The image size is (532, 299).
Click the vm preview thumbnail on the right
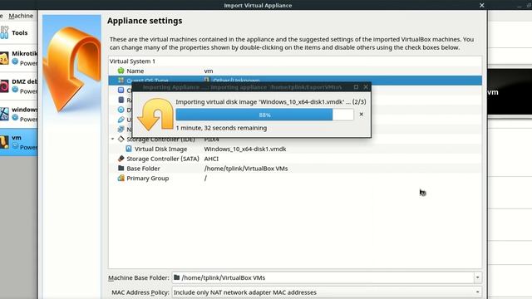[510, 92]
